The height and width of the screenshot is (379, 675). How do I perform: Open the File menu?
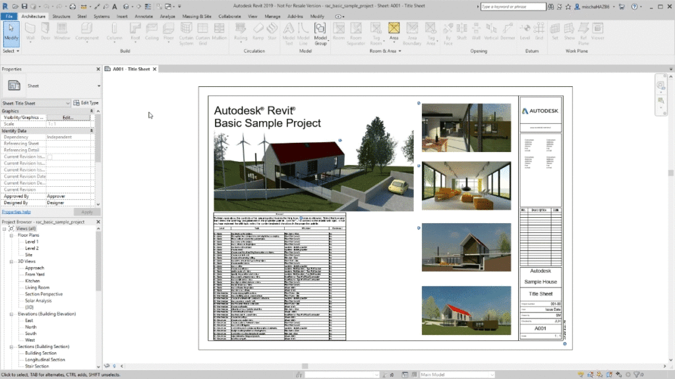tap(9, 16)
